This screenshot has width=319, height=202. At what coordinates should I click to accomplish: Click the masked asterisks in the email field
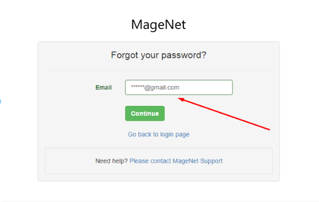click(x=138, y=87)
